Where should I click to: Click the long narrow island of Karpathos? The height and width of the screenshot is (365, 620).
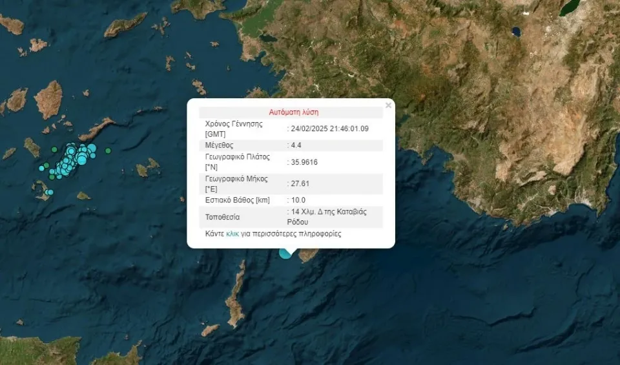[x=236, y=295]
